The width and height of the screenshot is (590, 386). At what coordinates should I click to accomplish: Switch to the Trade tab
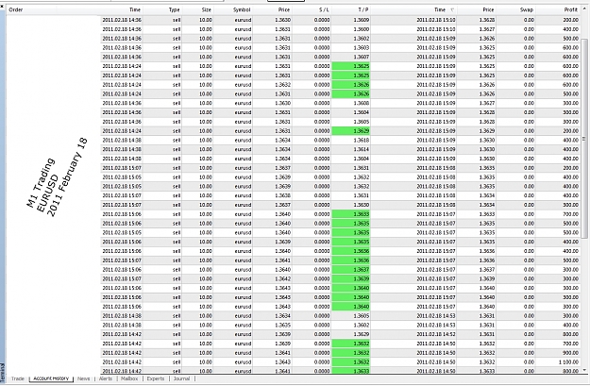click(x=17, y=378)
